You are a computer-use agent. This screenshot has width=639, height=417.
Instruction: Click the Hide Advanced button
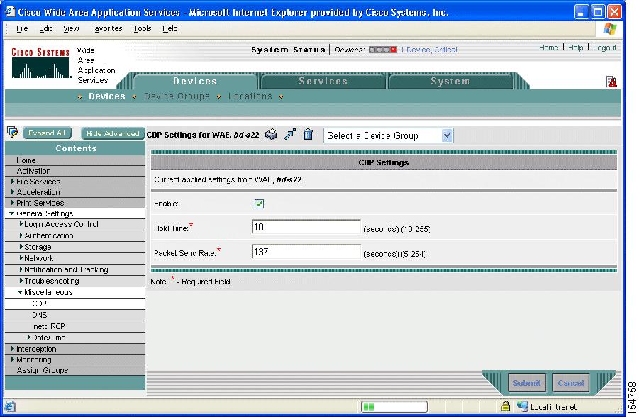click(x=113, y=133)
